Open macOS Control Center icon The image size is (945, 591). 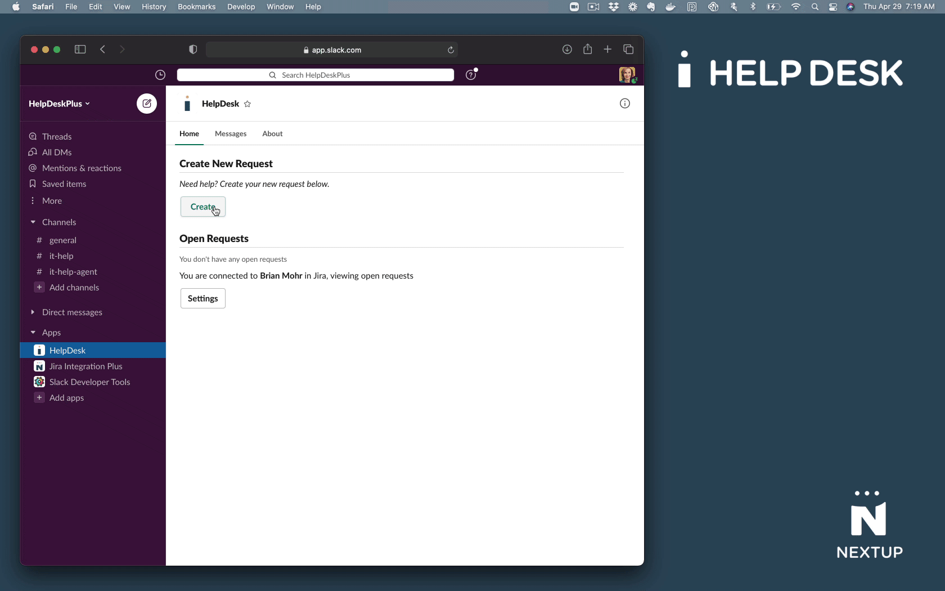coord(833,7)
